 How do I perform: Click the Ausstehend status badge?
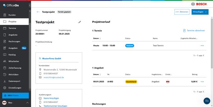131,82
